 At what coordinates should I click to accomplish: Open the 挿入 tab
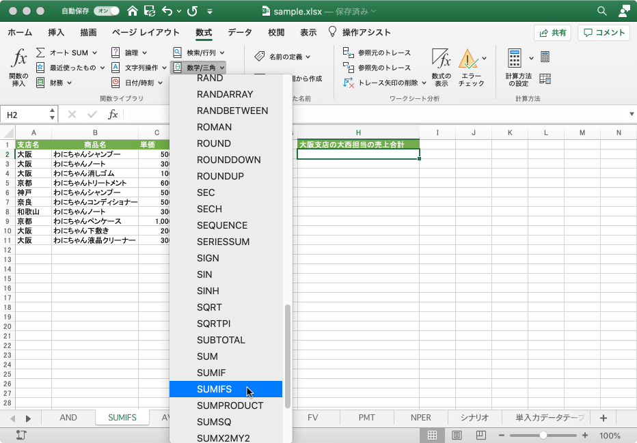coord(56,33)
